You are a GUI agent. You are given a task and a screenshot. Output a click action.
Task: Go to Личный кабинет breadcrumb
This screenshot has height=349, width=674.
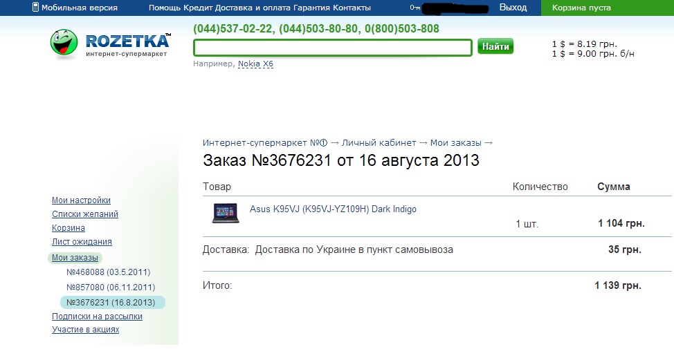click(x=379, y=142)
